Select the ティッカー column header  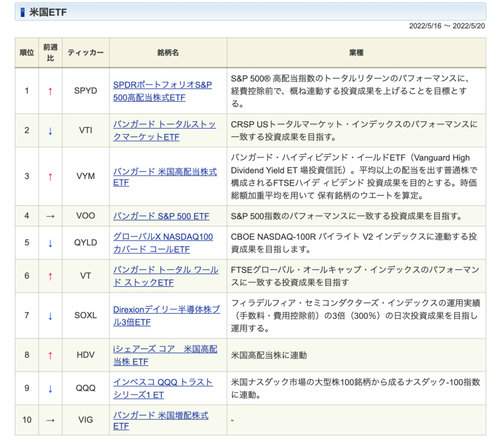(86, 53)
